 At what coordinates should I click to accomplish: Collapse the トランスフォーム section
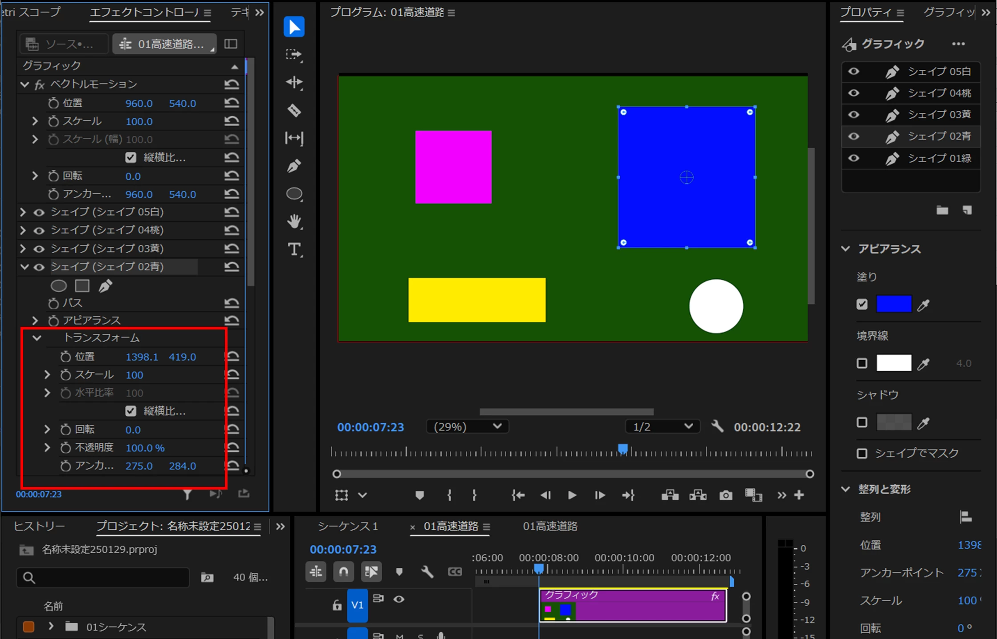(37, 338)
